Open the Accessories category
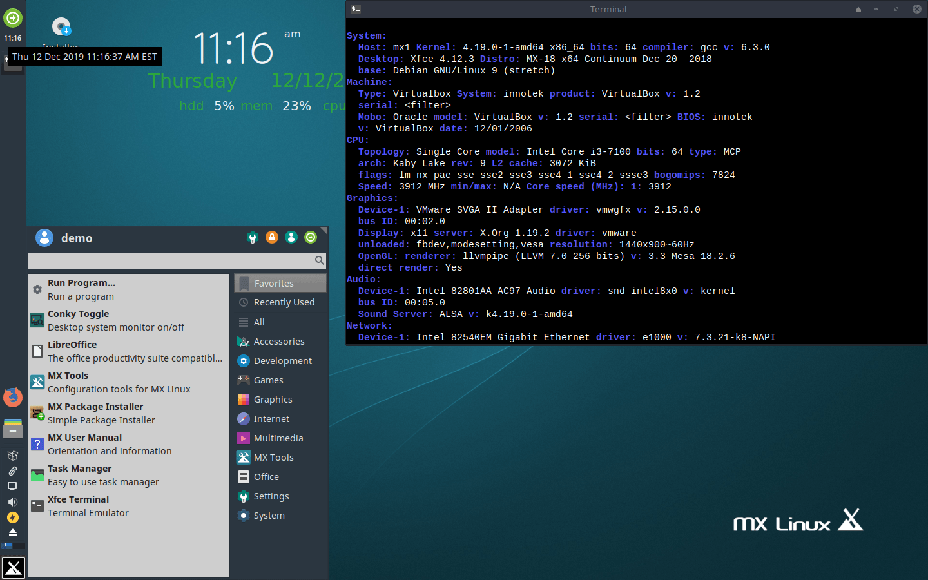The width and height of the screenshot is (928, 580). click(280, 342)
